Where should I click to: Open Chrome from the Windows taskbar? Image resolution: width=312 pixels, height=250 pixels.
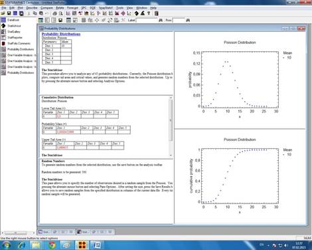52,245
